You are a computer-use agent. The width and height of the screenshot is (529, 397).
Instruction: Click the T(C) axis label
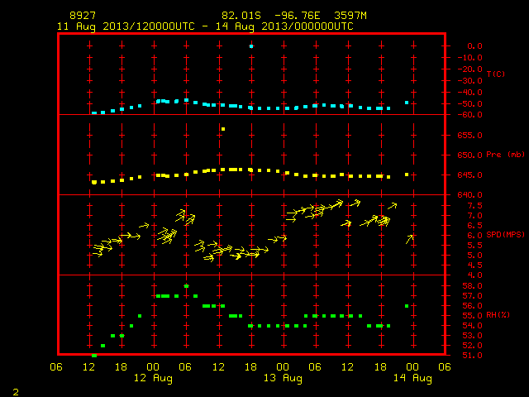point(496,74)
